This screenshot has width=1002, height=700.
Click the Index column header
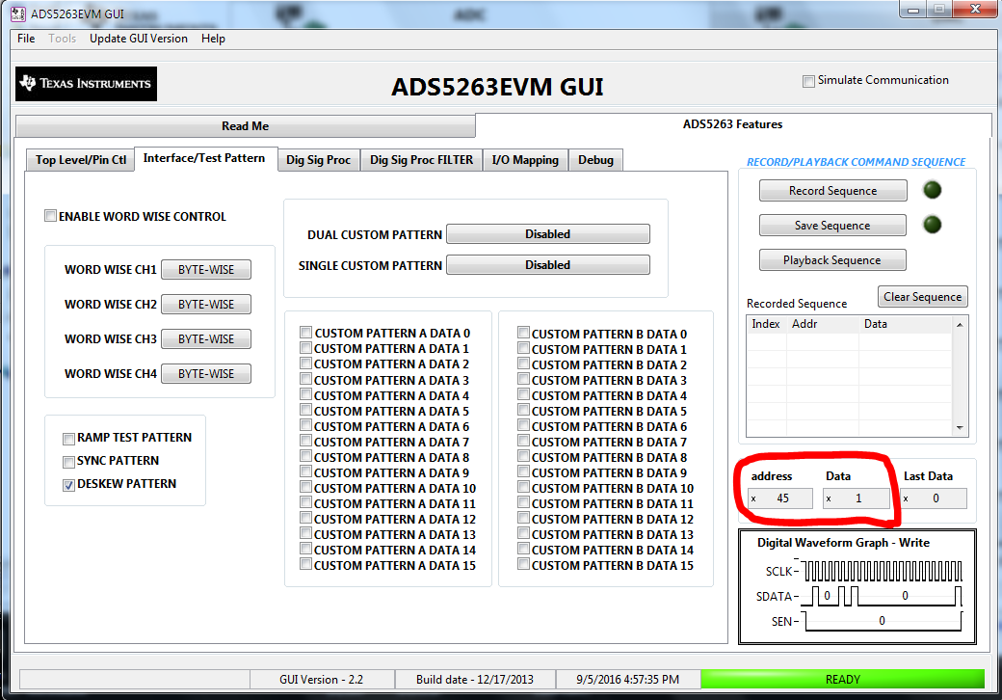[766, 324]
